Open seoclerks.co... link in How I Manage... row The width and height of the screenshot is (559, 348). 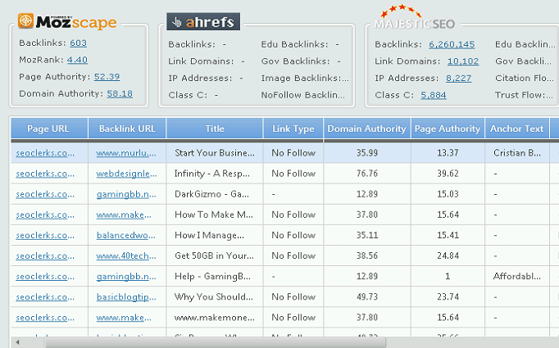pos(45,236)
